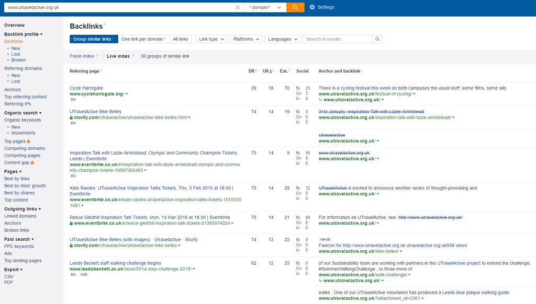Export results as PDF
The image size is (536, 304).
8,283
